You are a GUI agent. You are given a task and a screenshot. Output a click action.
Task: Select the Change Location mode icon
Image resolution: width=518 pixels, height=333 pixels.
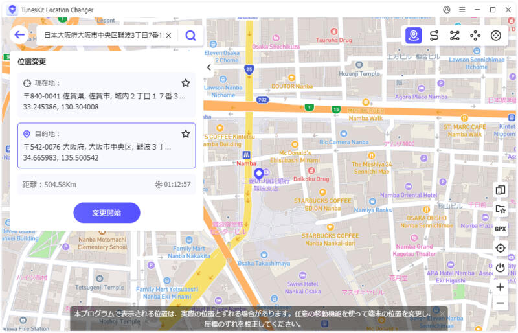[x=414, y=36]
